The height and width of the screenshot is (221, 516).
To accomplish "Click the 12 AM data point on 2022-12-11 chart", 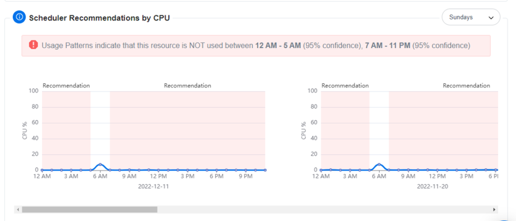I will (x=42, y=170).
